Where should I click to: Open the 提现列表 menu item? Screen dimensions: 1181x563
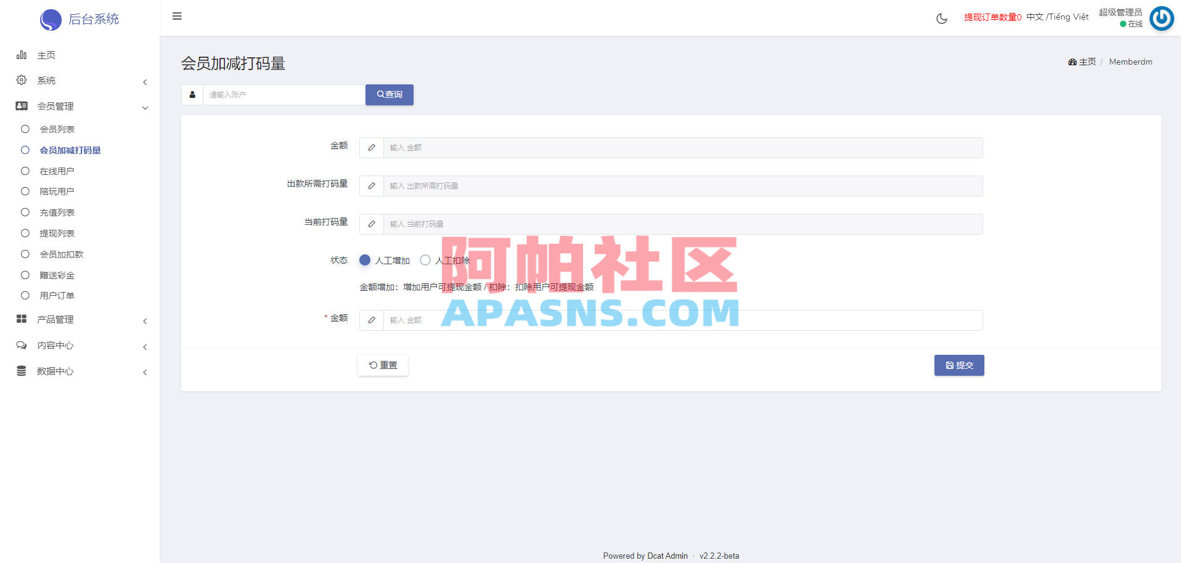click(56, 233)
